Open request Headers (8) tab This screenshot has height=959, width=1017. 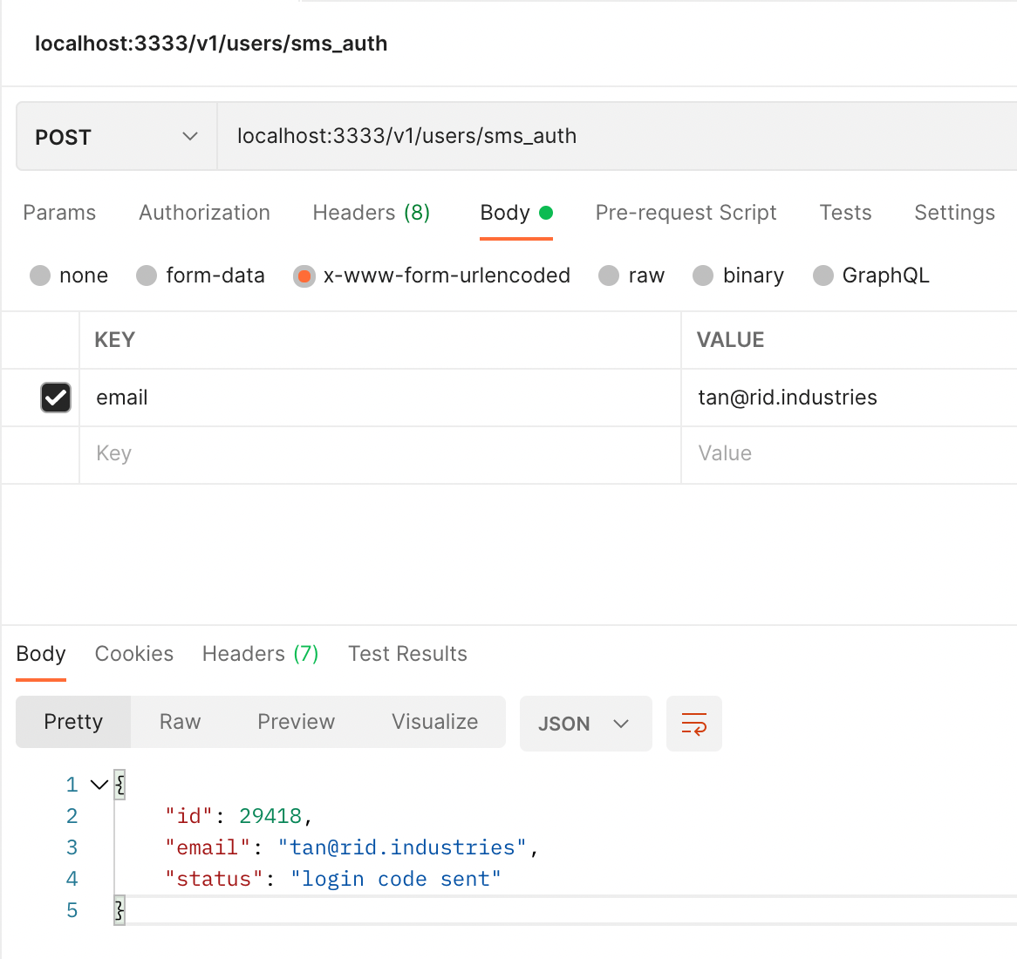(x=371, y=213)
